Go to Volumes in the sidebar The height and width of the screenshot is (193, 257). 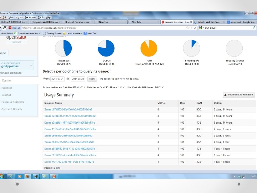[x=6, y=95]
